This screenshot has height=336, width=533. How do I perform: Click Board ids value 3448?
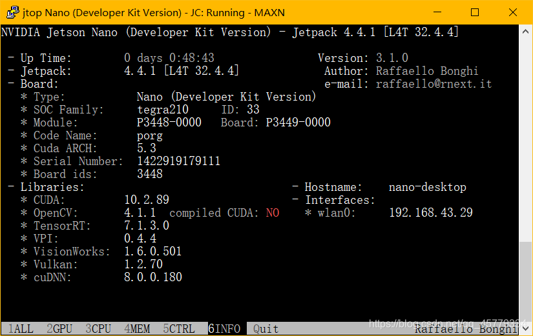tap(150, 174)
